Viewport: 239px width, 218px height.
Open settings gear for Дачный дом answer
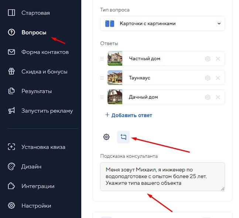[x=208, y=97]
